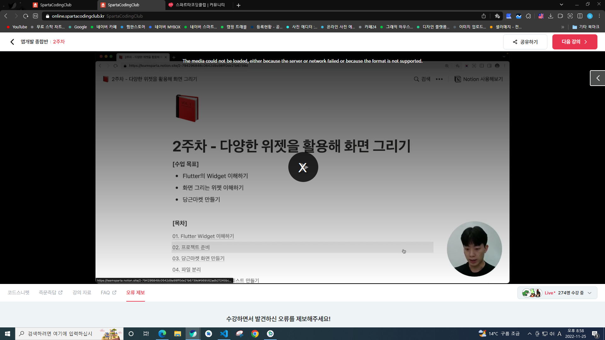Open the tab search dropdown arrow
605x340 pixels.
[562, 4]
